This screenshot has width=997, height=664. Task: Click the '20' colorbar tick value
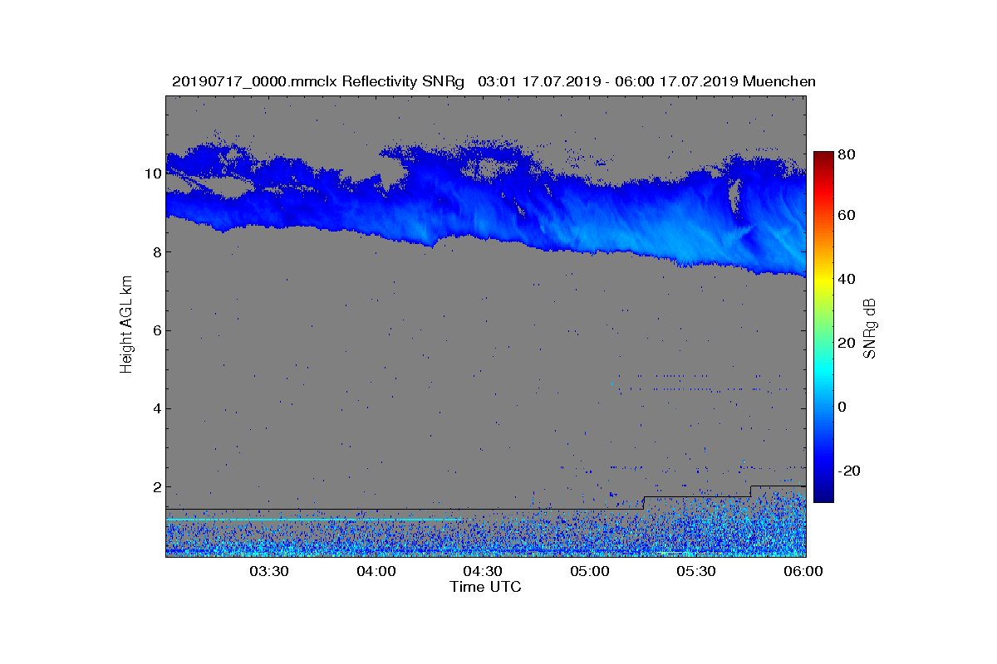click(x=847, y=343)
